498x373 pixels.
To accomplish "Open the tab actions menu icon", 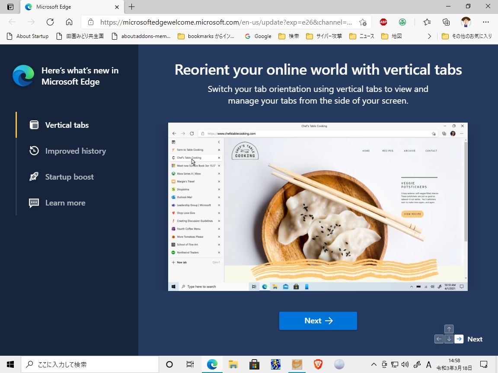I will [x=10, y=6].
